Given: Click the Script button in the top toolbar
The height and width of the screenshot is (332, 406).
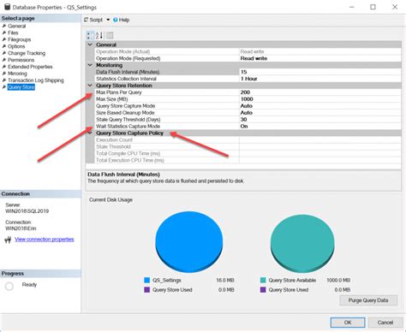Looking at the screenshot, I should point(93,20).
